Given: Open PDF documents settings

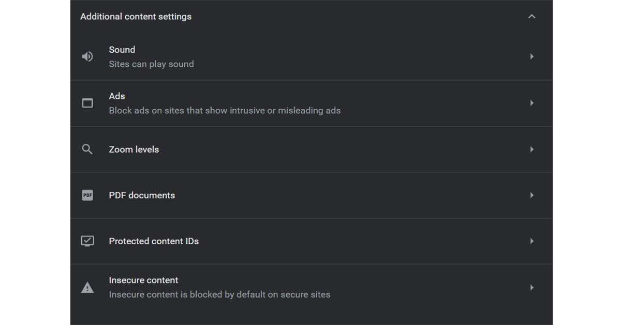Looking at the screenshot, I should pyautogui.click(x=532, y=195).
